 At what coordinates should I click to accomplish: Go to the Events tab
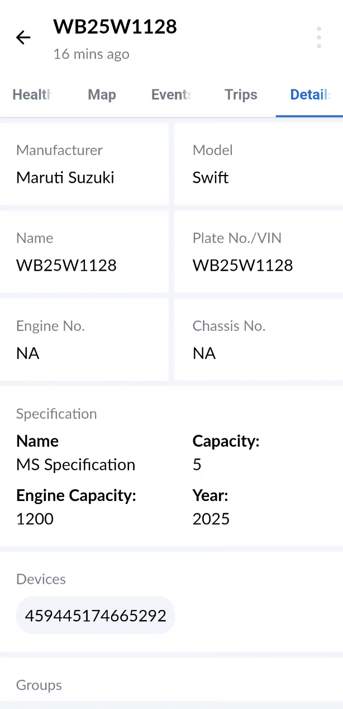171,94
